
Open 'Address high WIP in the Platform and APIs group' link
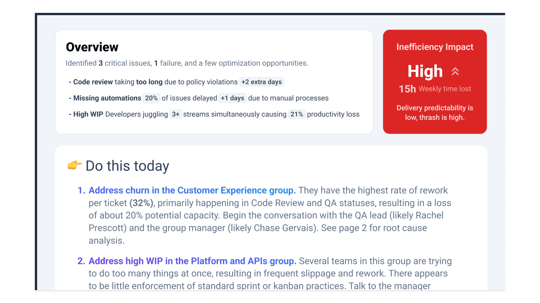(x=192, y=261)
